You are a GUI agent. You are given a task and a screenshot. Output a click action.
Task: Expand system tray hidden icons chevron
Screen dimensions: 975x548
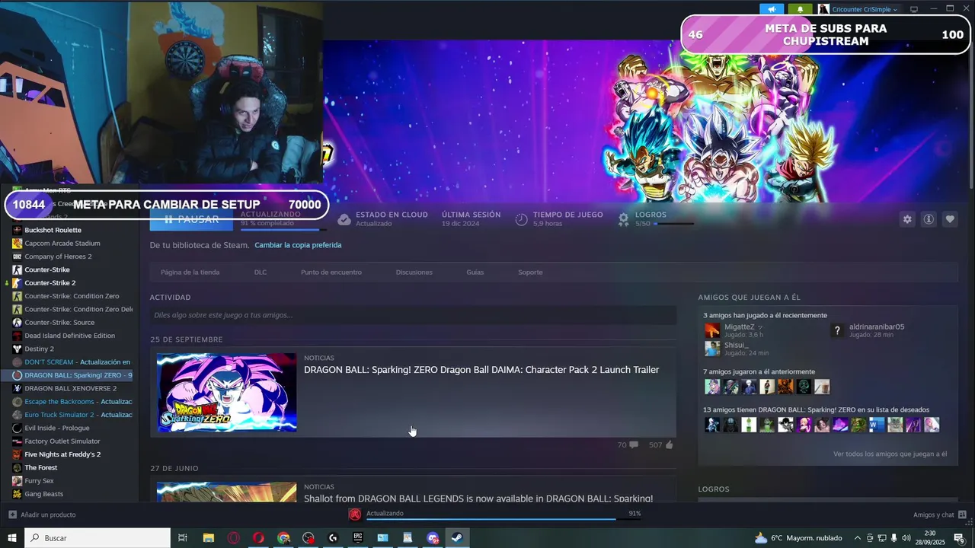[x=858, y=538]
